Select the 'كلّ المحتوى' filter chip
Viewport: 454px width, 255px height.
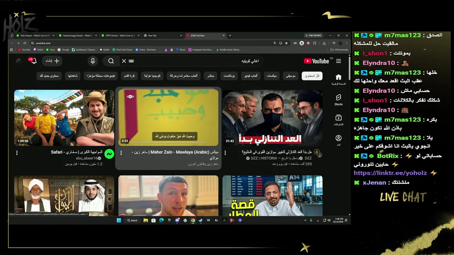coord(312,76)
